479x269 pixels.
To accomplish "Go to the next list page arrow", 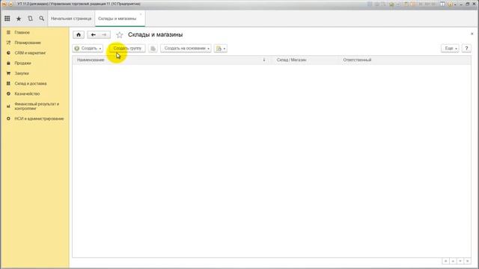I will coord(460,261).
